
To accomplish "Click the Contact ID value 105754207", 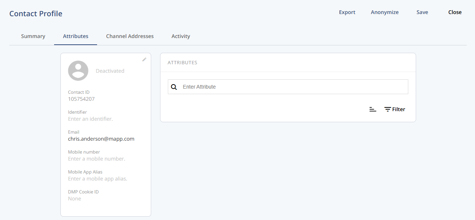I will click(82, 99).
